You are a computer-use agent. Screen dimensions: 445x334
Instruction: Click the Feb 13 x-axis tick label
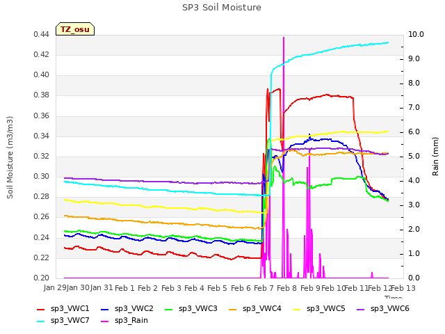(x=403, y=289)
